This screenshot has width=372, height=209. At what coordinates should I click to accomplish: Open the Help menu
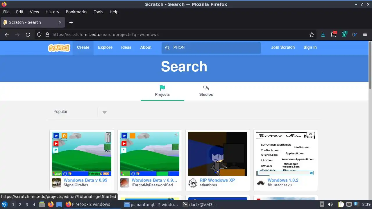[x=114, y=12]
